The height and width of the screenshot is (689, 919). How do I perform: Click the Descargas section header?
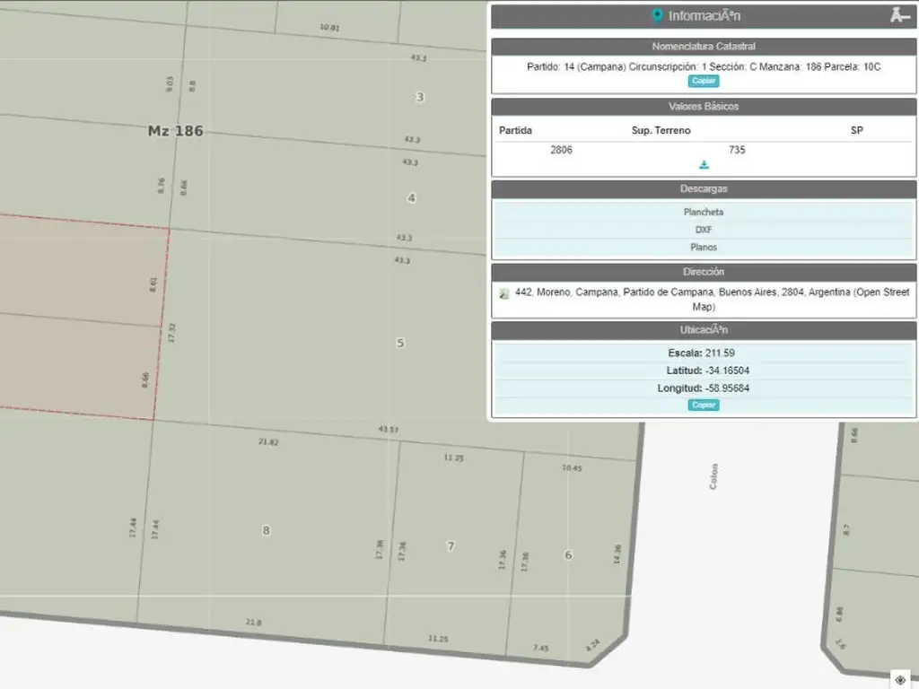[x=704, y=189]
